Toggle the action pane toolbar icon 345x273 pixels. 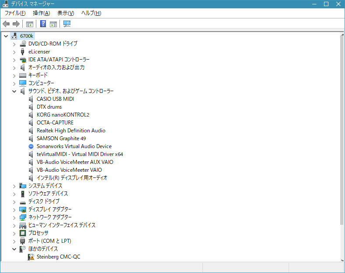tap(53, 24)
